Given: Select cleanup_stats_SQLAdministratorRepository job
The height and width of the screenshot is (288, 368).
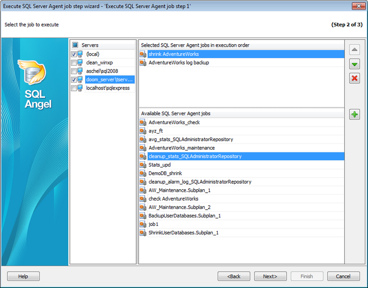Looking at the screenshot, I should tap(245, 156).
